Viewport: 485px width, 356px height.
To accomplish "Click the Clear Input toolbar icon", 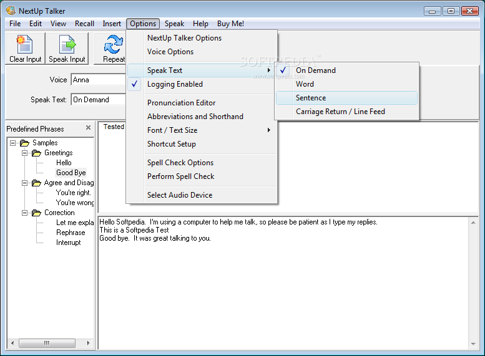I will click(25, 49).
